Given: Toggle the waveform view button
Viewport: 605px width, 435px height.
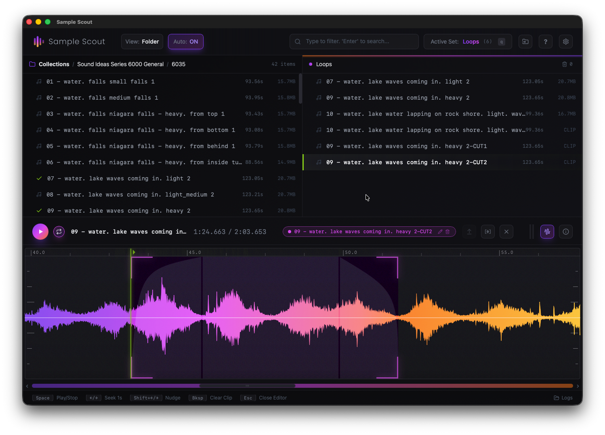Looking at the screenshot, I should 547,232.
